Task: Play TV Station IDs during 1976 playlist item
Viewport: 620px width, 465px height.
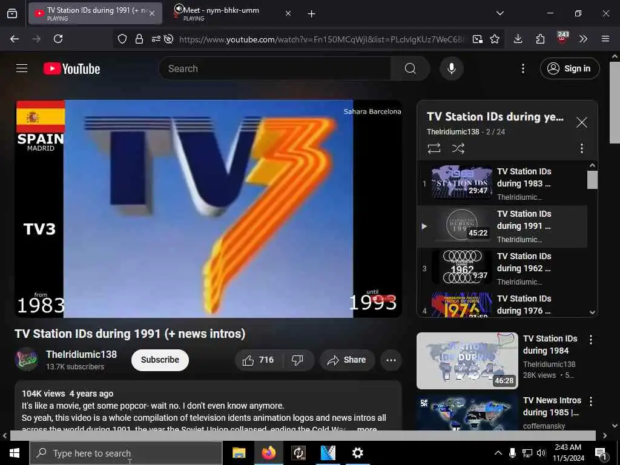Action: (502, 305)
